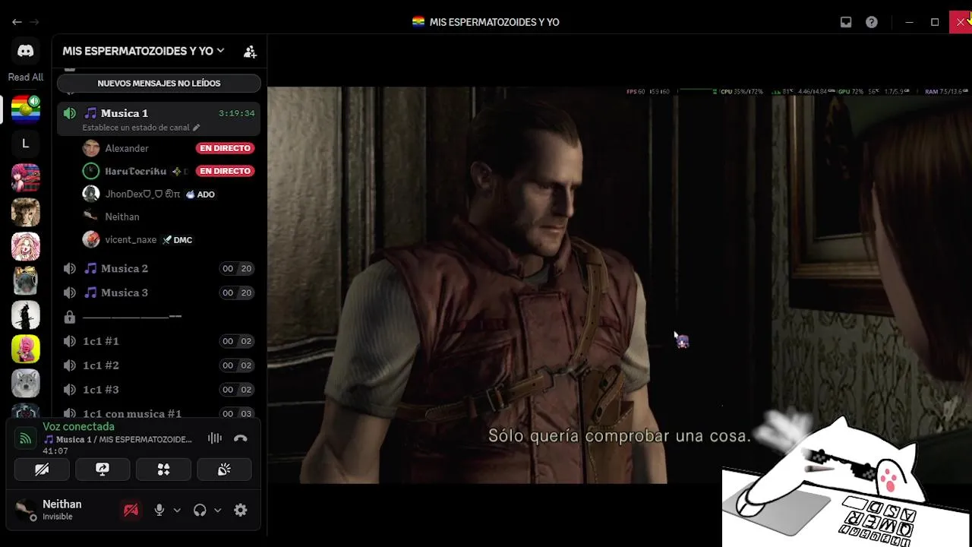Join voice channel 1c1 con musica #1
This screenshot has height=547, width=972.
(159, 413)
